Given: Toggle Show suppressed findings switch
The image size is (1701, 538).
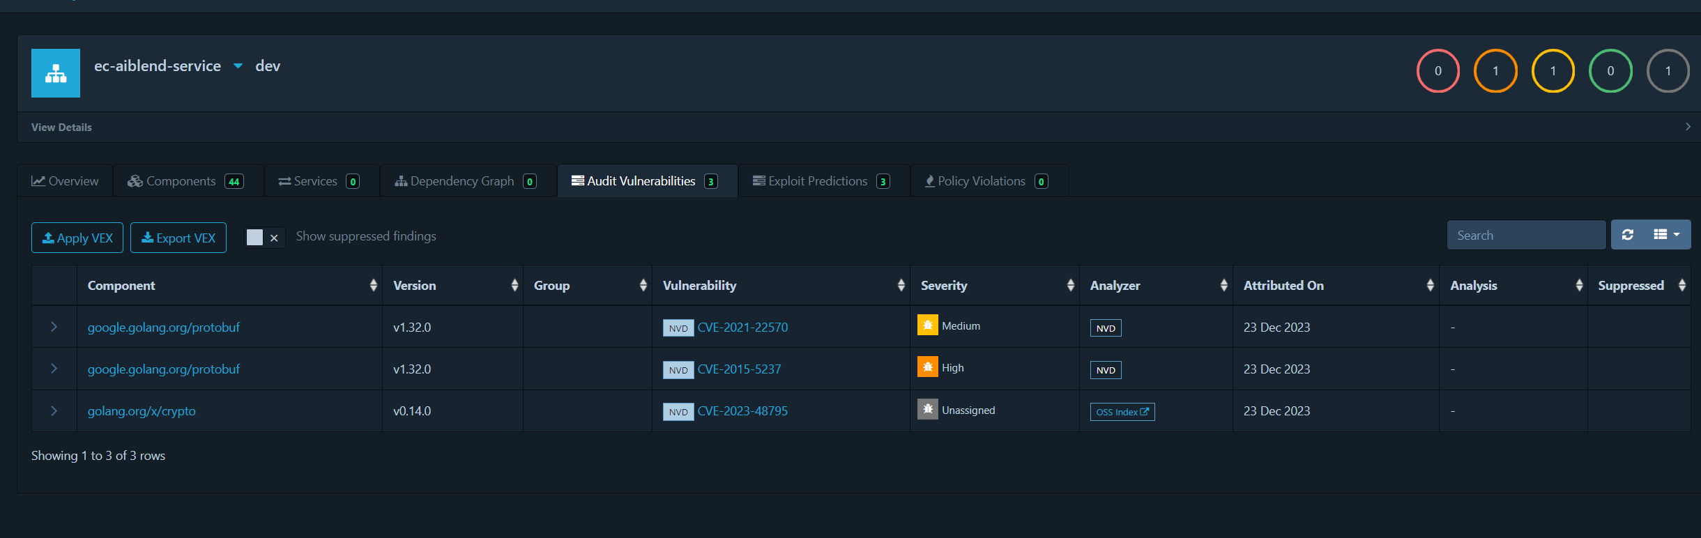Looking at the screenshot, I should (265, 238).
